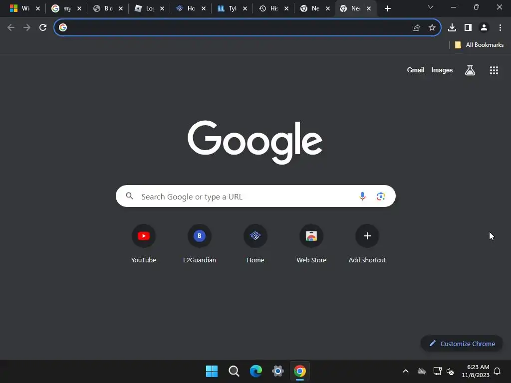Open the All Bookmarks folder
Screen dimensions: 511x383
point(479,45)
